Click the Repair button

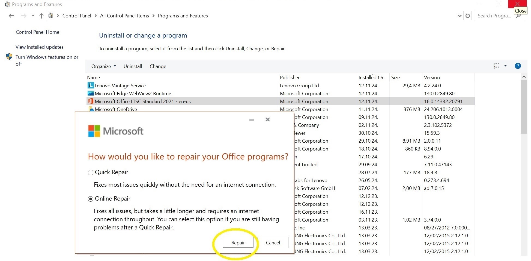(238, 242)
